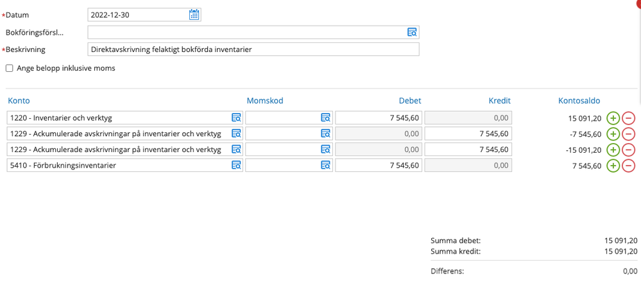Click the Konto column header

click(x=19, y=101)
